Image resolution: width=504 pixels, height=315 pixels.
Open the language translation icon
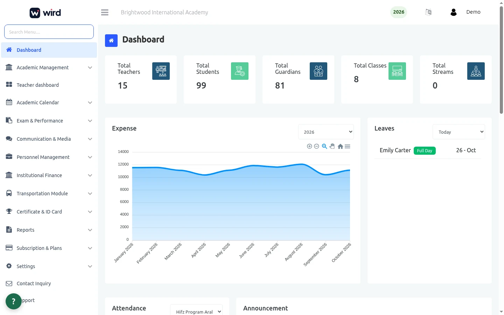(428, 12)
